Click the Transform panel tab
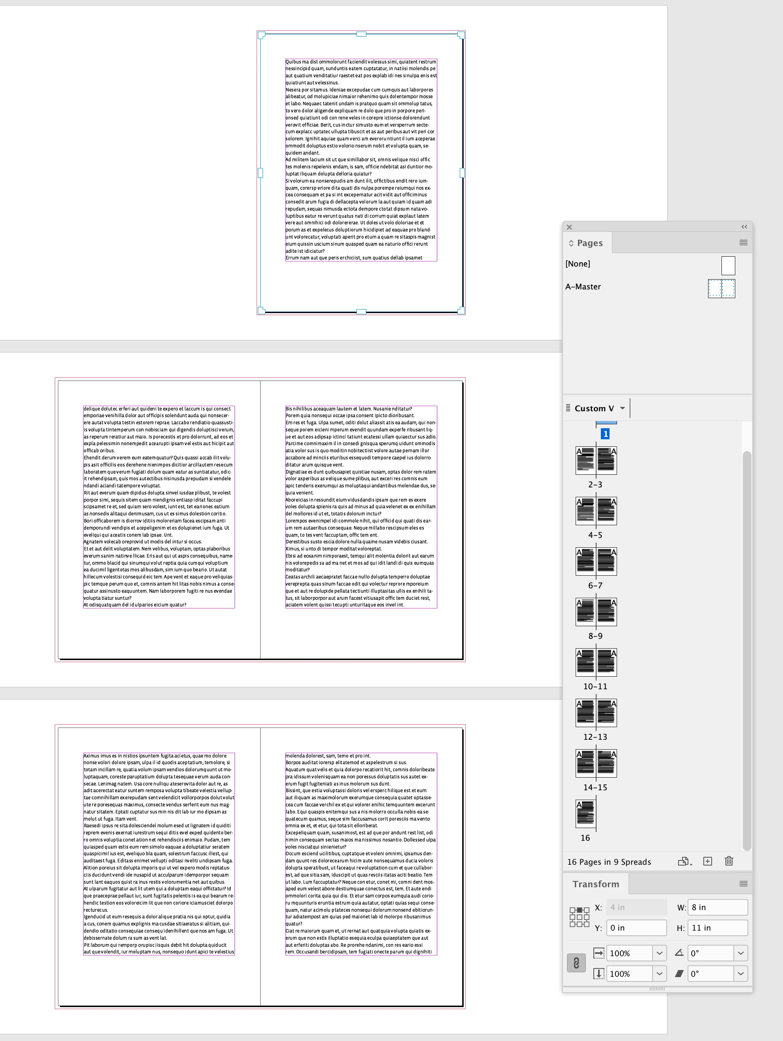Image resolution: width=783 pixels, height=1041 pixels. point(595,884)
